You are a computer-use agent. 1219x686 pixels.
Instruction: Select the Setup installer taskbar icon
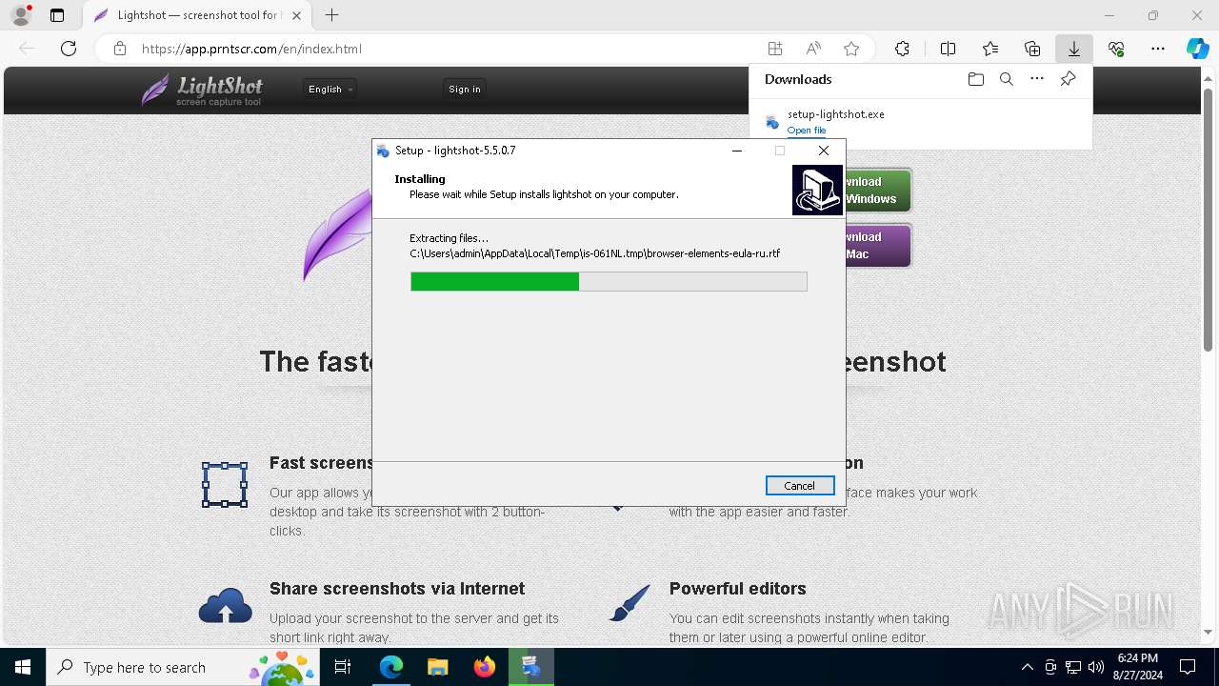(x=530, y=667)
